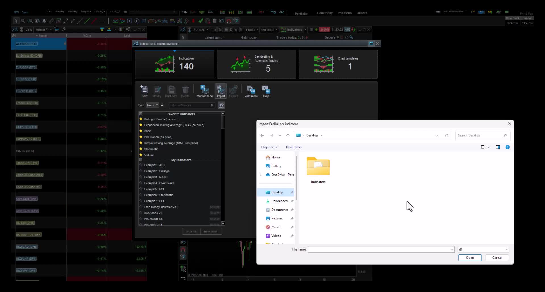545x292 pixels.
Task: Open the Sort by Name dropdown
Action: (152, 105)
